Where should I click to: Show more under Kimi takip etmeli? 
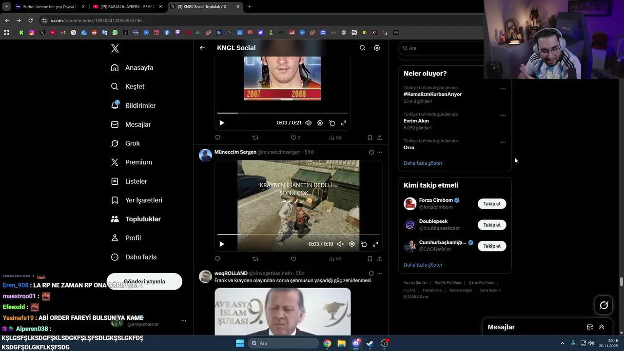click(423, 265)
